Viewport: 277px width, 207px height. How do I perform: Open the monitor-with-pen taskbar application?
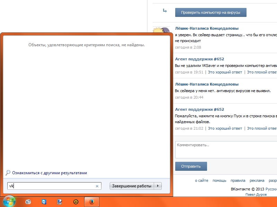(60, 202)
